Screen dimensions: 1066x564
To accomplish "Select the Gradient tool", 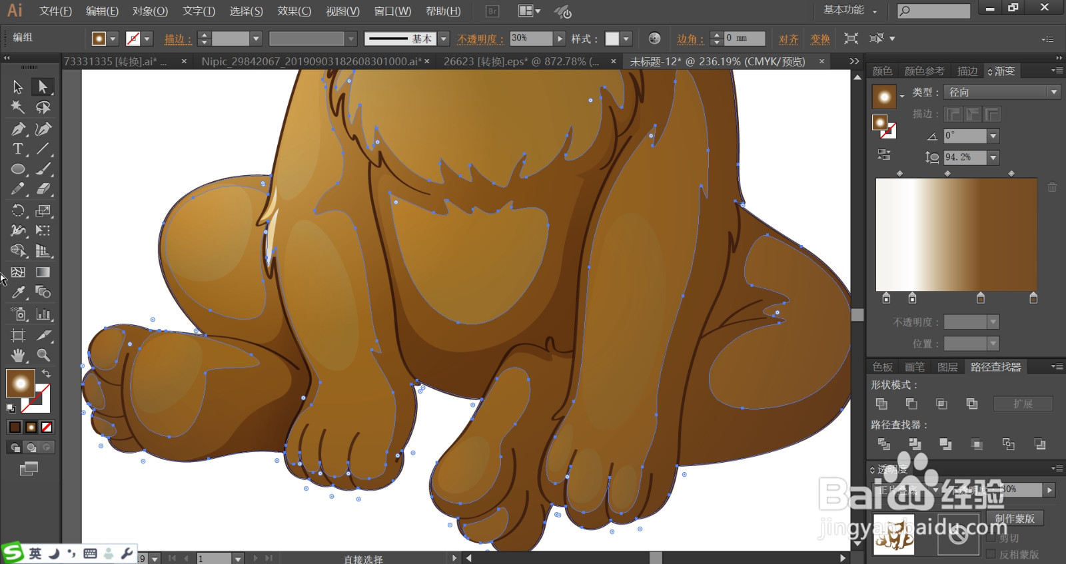I will (43, 272).
